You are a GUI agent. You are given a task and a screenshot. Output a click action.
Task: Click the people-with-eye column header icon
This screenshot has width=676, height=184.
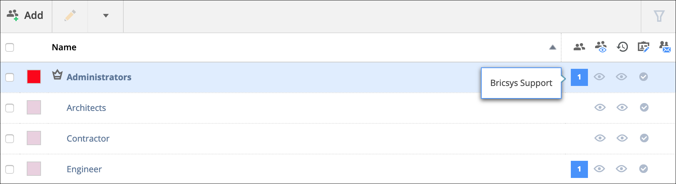[601, 47]
